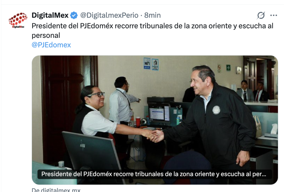
Task: Click the word 'personal' in the tweet
Action: [x=46, y=35]
